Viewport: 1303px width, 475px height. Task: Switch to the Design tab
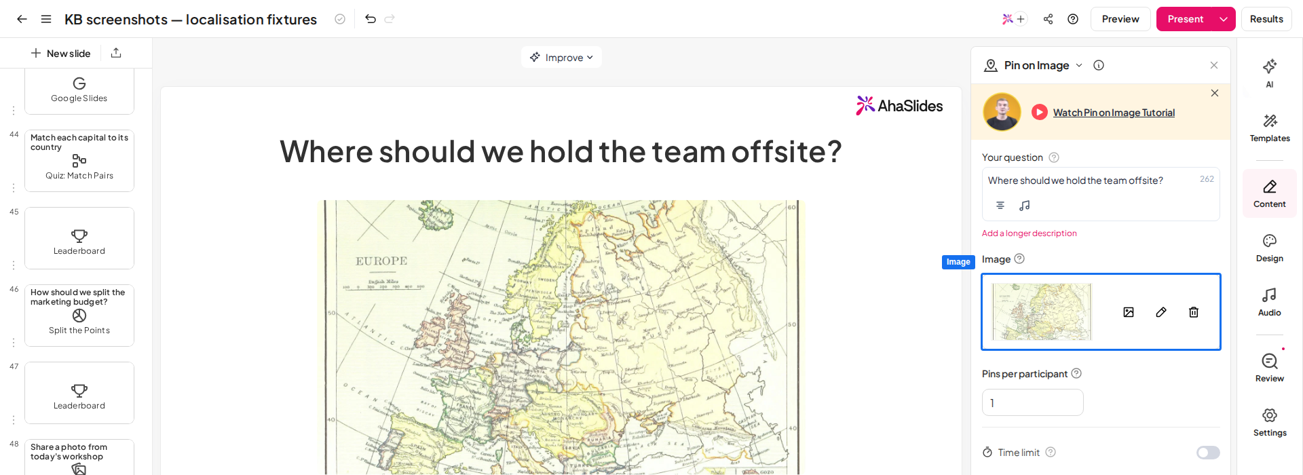[1270, 248]
